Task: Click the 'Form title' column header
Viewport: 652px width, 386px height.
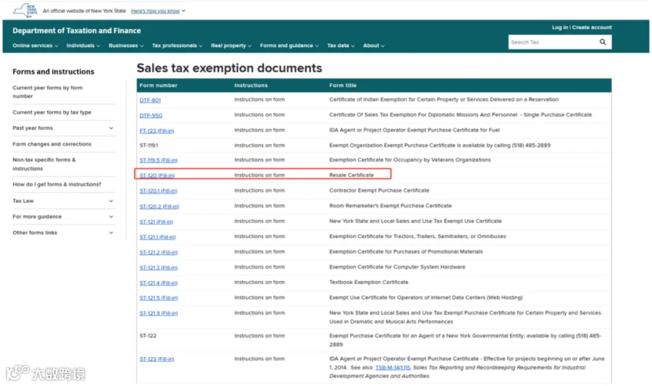Action: [343, 85]
